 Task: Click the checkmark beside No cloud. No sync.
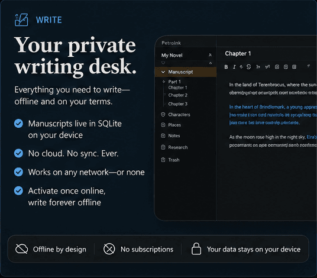(x=18, y=153)
